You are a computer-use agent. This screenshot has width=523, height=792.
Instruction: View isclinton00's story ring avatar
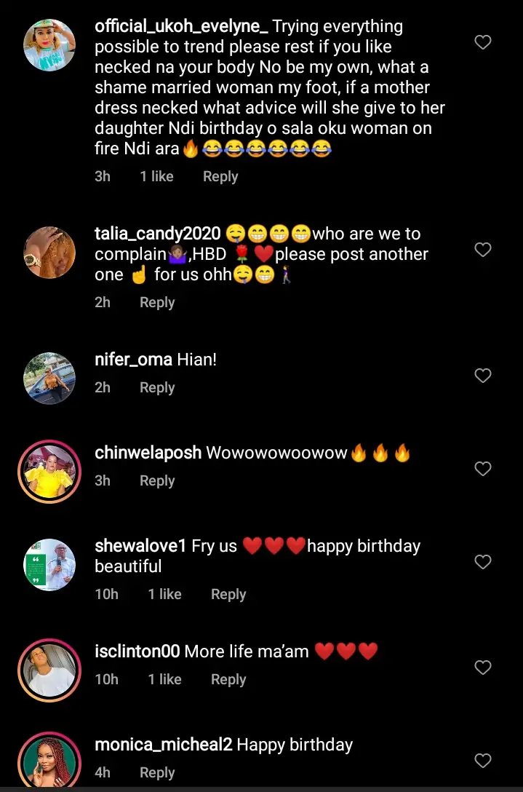[49, 670]
